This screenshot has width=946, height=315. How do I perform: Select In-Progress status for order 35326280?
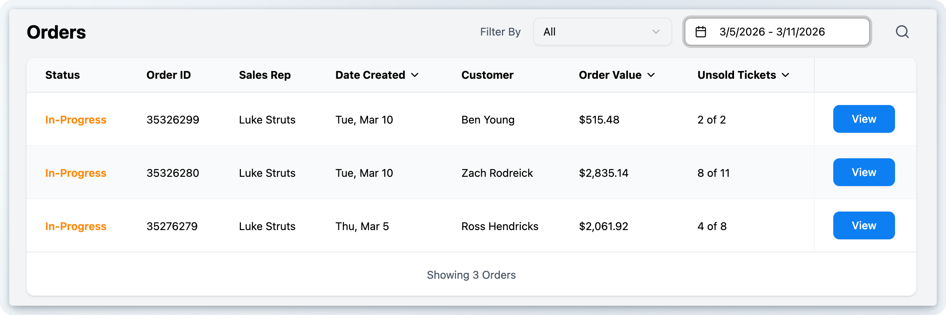pos(76,173)
